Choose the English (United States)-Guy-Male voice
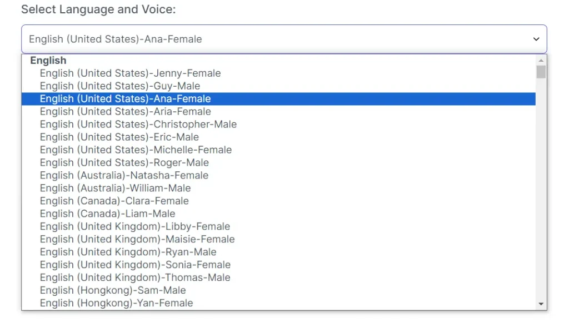569x332 pixels. [119, 86]
